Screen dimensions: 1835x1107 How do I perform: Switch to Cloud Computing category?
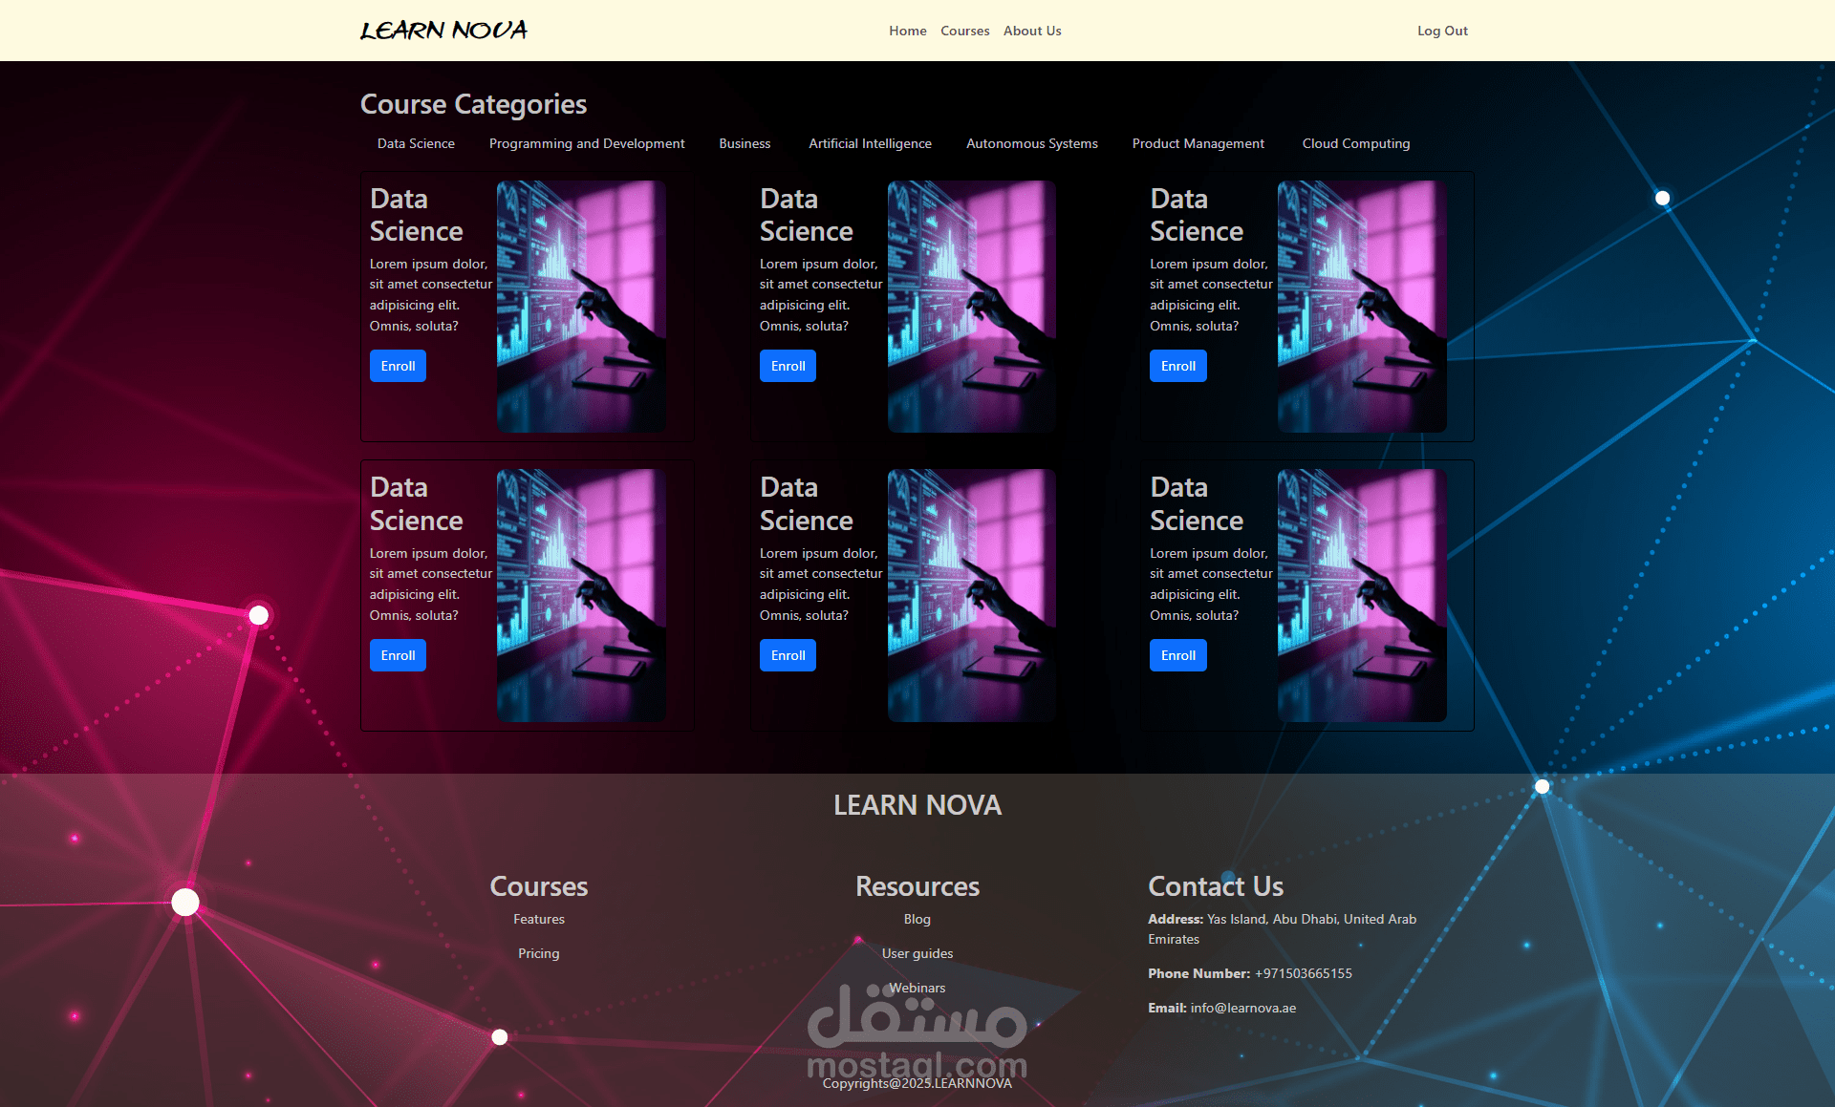point(1355,143)
